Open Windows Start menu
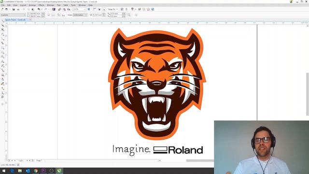Image resolution: width=309 pixels, height=174 pixels. coord(4,171)
